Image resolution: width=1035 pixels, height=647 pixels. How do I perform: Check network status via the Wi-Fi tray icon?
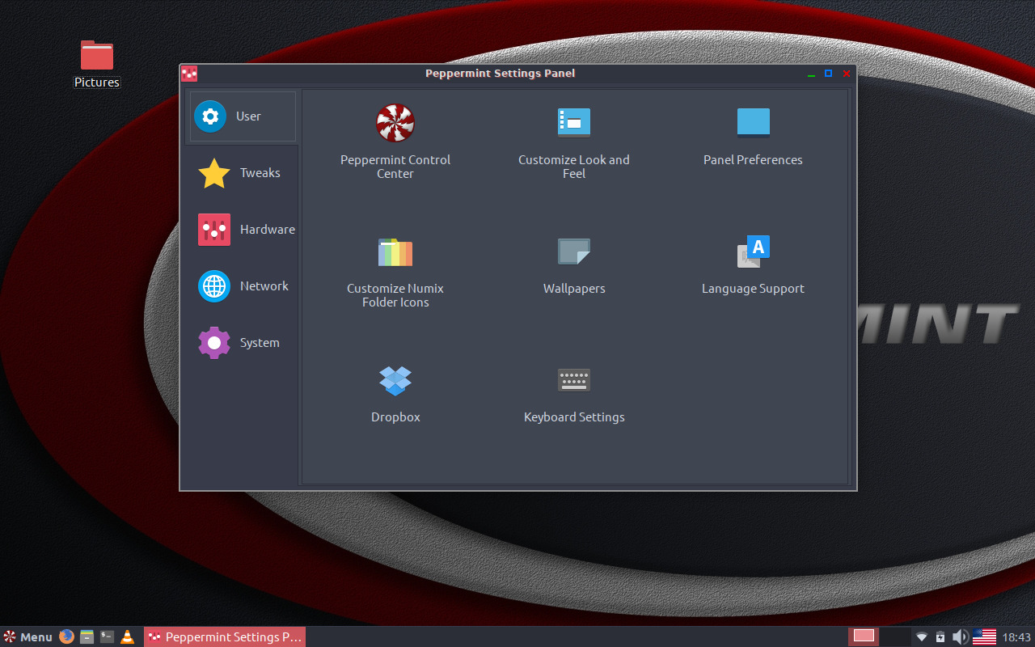[x=921, y=636]
